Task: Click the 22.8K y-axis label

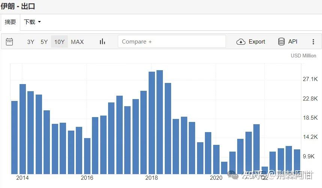Action: [x=310, y=99]
